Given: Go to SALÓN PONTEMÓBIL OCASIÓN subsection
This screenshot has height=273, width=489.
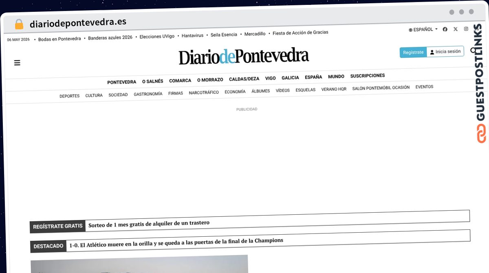Looking at the screenshot, I should click(381, 88).
